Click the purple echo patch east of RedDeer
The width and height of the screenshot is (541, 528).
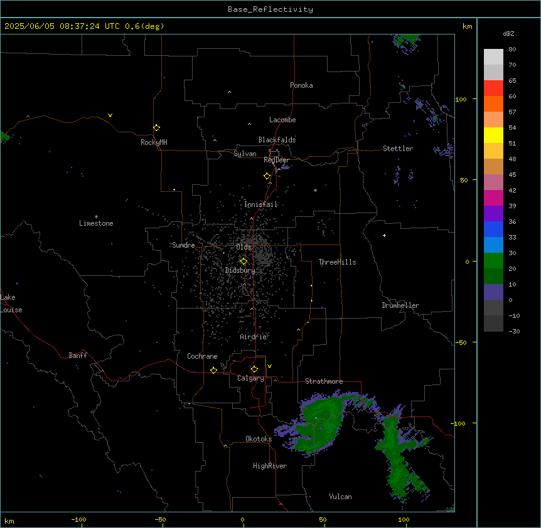click(x=285, y=167)
